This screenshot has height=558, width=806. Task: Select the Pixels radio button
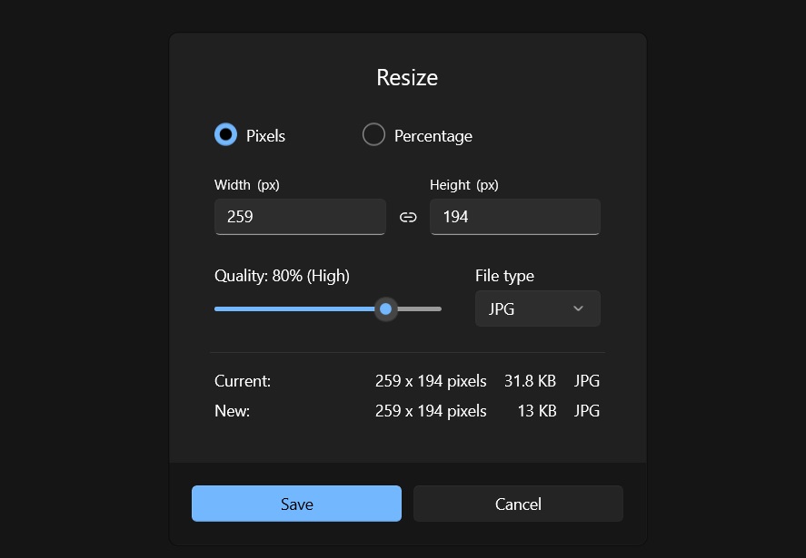tap(225, 133)
